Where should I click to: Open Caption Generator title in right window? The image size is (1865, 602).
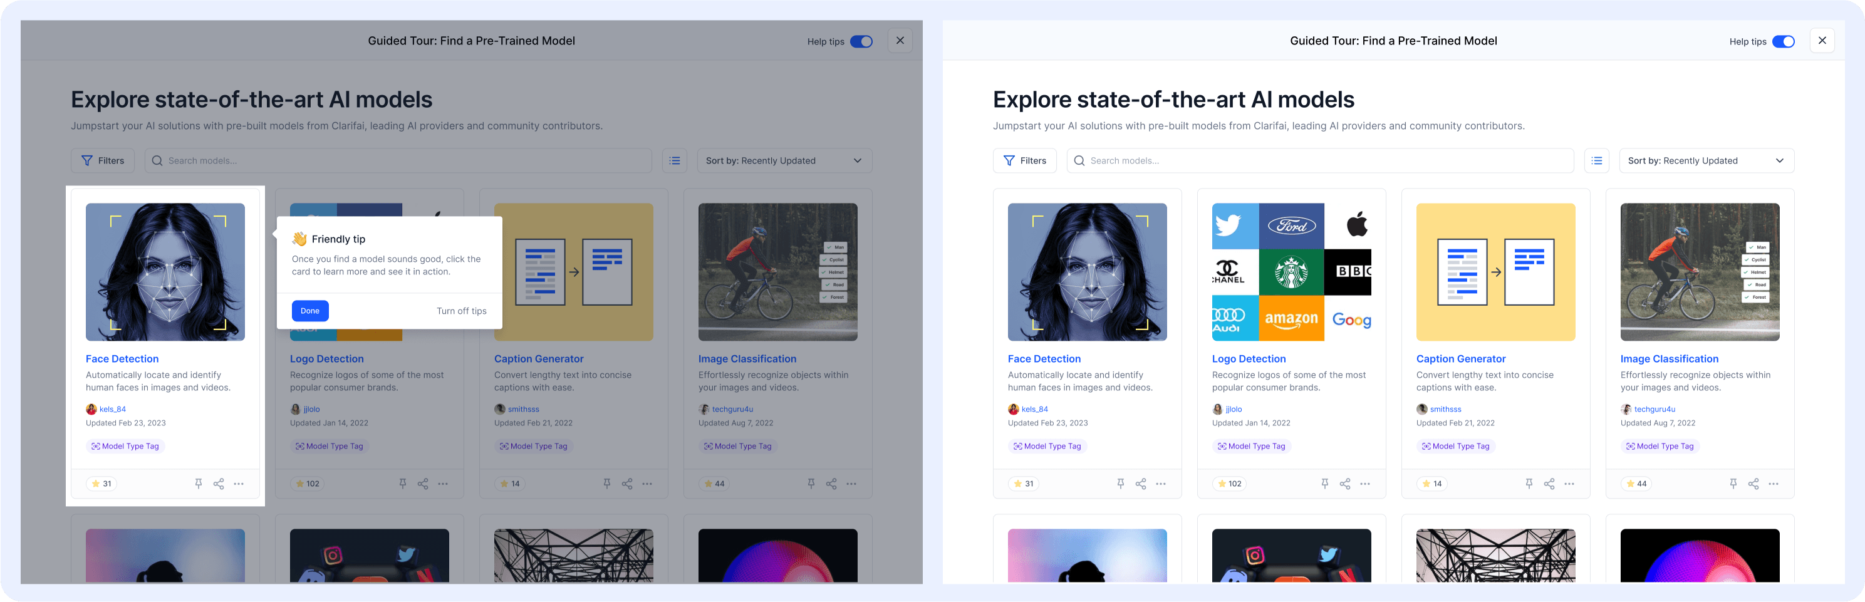(1461, 359)
